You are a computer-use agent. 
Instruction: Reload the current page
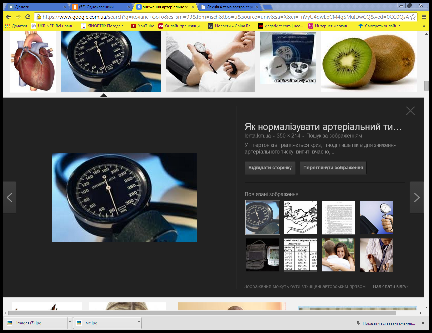pyautogui.click(x=28, y=17)
